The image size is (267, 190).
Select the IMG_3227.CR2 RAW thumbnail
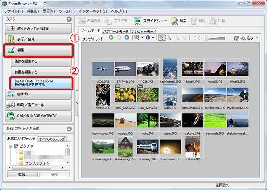148,95
